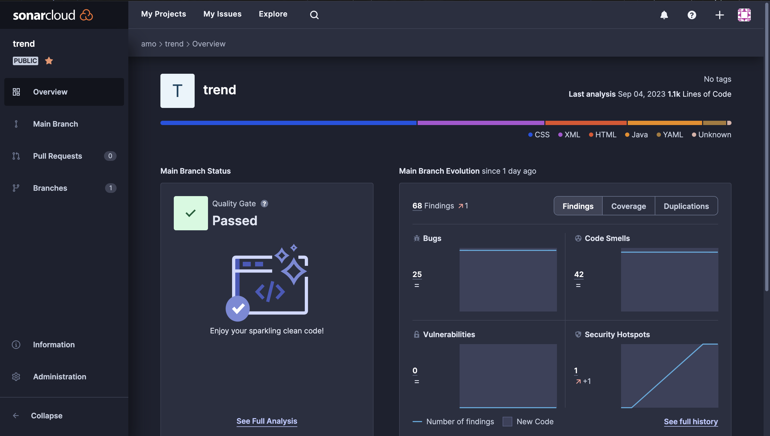Toggle the favorite star for trend
Viewport: 770px width, 436px height.
pyautogui.click(x=49, y=61)
